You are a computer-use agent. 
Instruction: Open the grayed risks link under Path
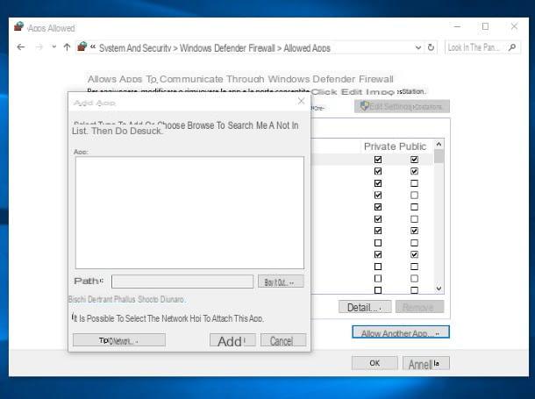[x=126, y=299]
